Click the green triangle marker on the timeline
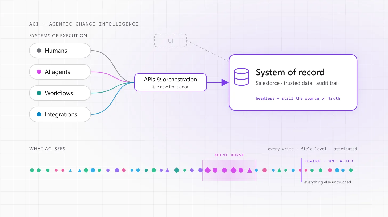 pyautogui.click(x=279, y=170)
